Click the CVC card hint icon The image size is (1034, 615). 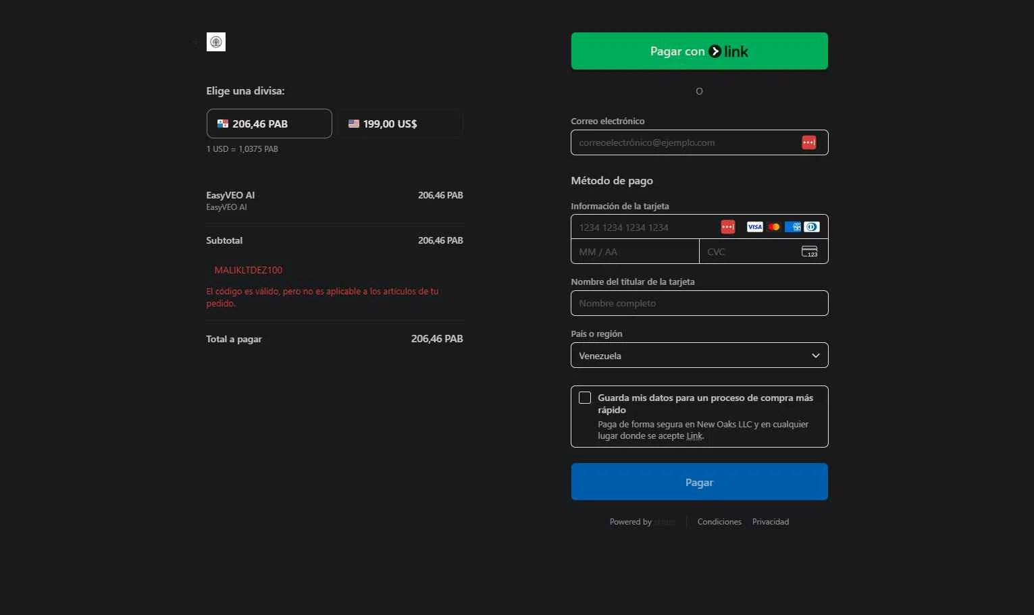[x=809, y=251]
